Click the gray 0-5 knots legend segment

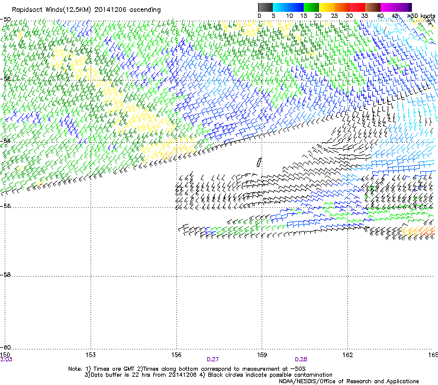click(x=265, y=7)
